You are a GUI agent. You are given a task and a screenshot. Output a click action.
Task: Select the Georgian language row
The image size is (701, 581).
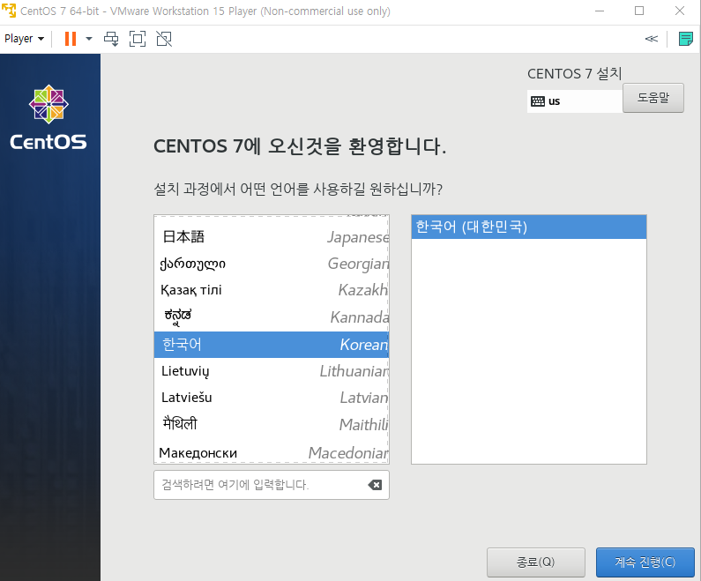[x=272, y=264]
